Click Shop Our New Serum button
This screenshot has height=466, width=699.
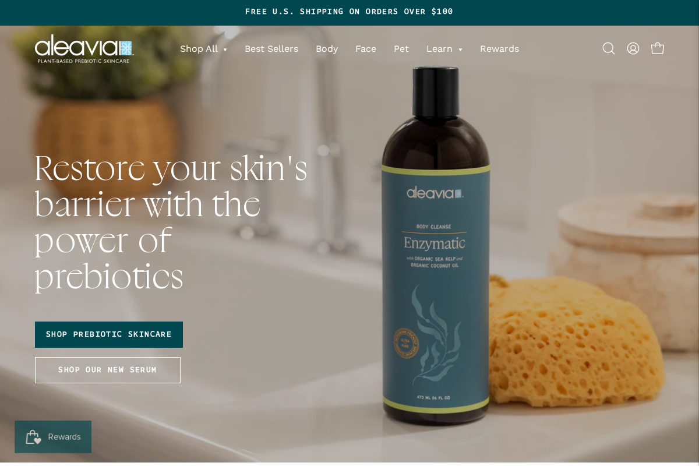click(x=108, y=370)
